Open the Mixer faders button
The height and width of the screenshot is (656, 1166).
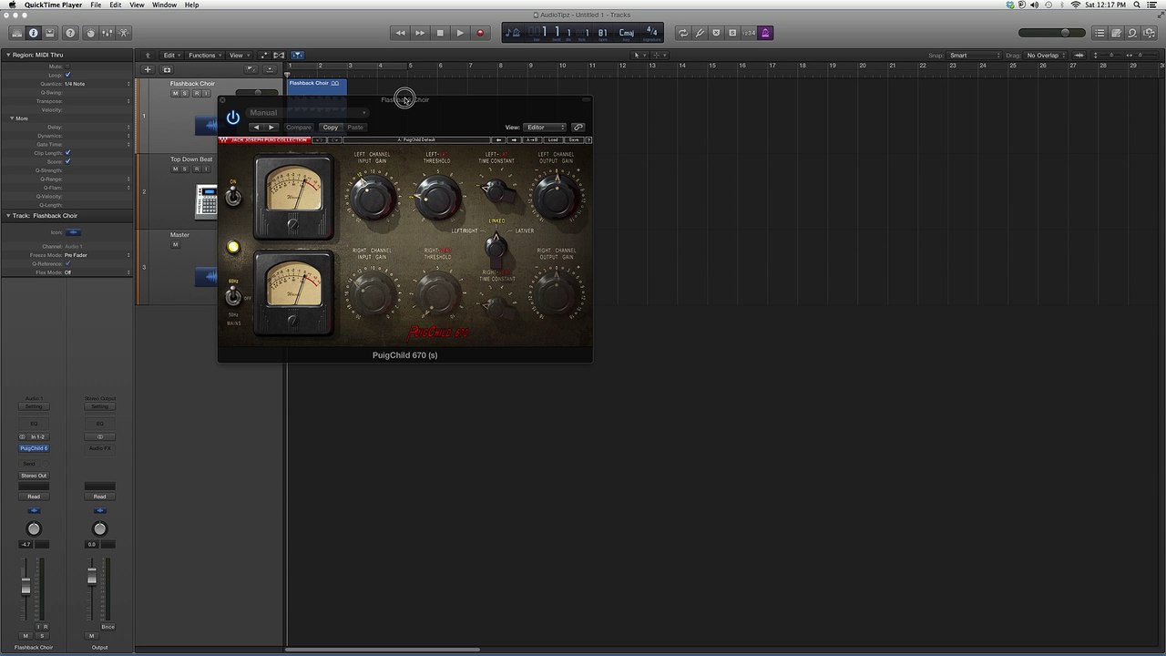[x=107, y=33]
